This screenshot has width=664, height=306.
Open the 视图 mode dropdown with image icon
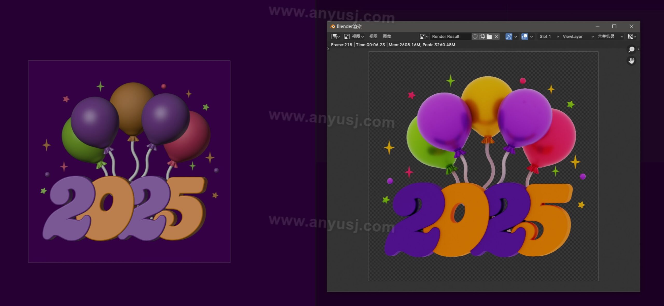tap(354, 37)
